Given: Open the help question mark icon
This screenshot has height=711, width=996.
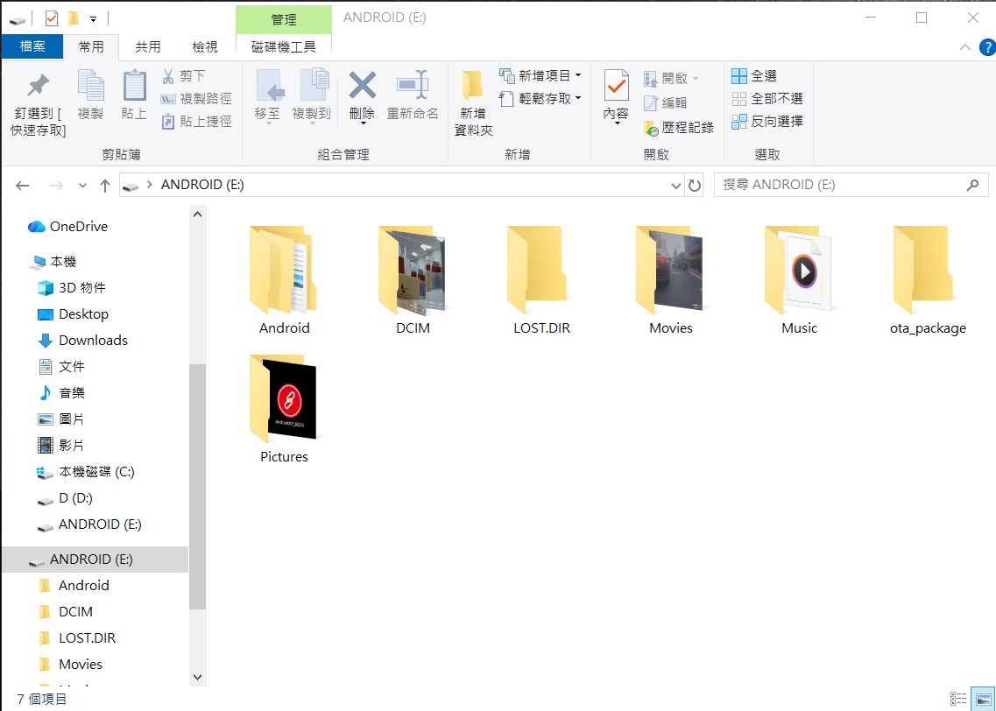Looking at the screenshot, I should [986, 46].
